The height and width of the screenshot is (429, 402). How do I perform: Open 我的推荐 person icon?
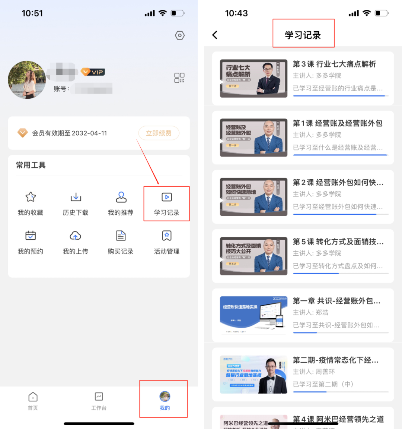(x=121, y=197)
